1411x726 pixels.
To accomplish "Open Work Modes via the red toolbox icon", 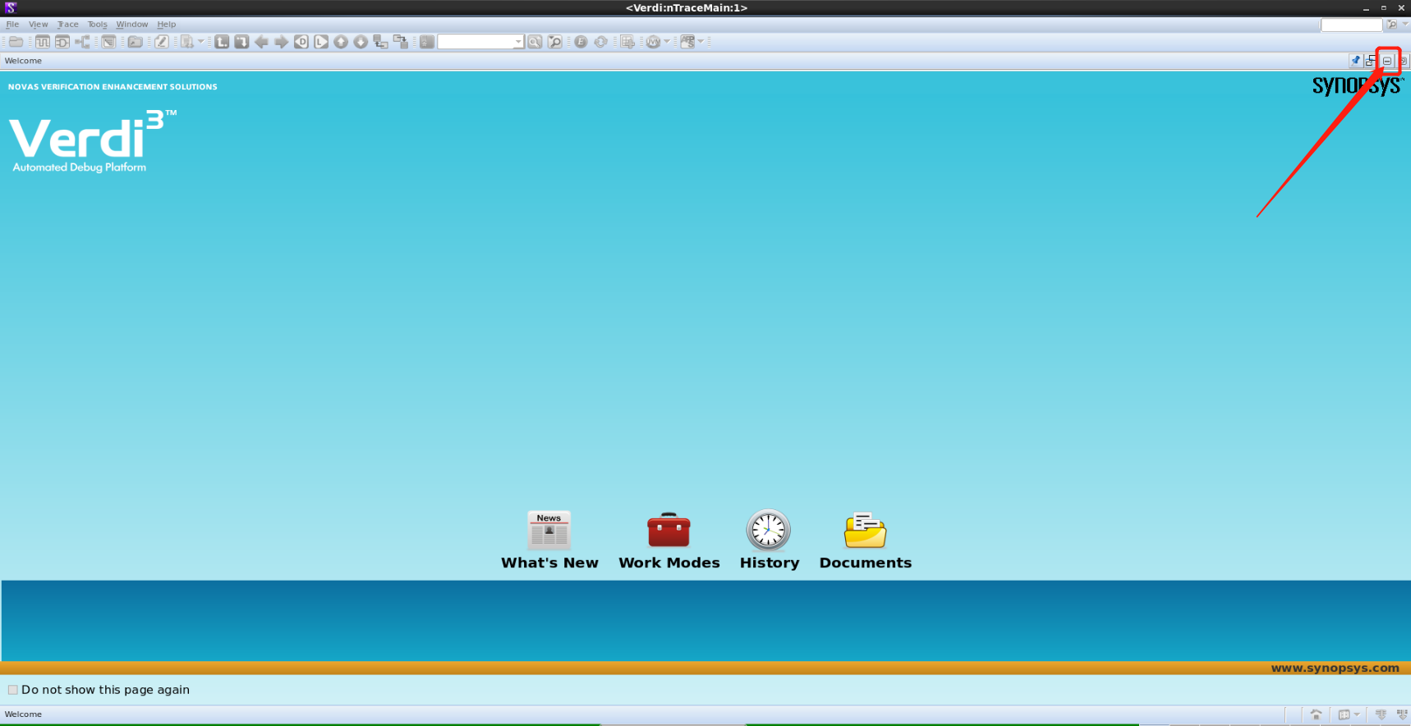I will 669,531.
